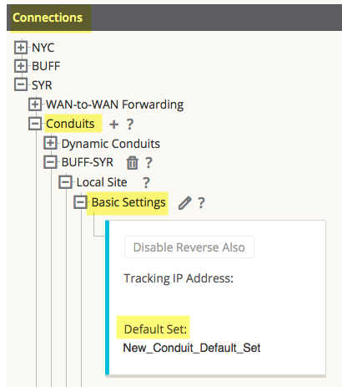Open help for Local Site
342x387 pixels.
coord(146,183)
